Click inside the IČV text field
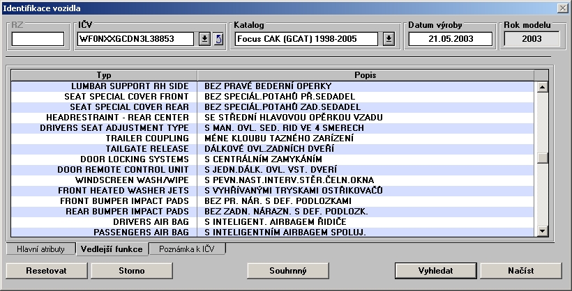Viewport: 572px width, 291px height. click(135, 38)
